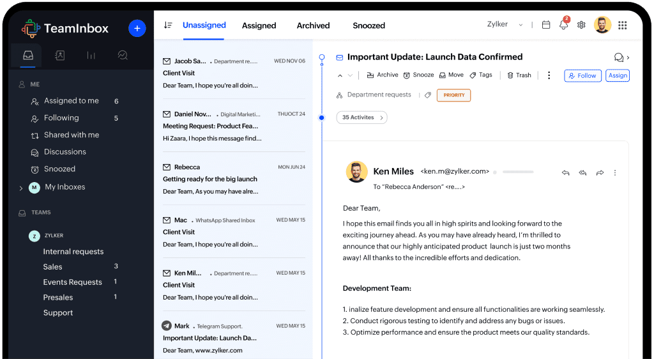This screenshot has height=359, width=654.
Task: Select the ZYLKER team
Action: pyautogui.click(x=54, y=236)
